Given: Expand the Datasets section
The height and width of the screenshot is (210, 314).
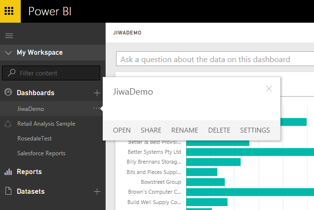Looking at the screenshot, I should coord(31,191).
